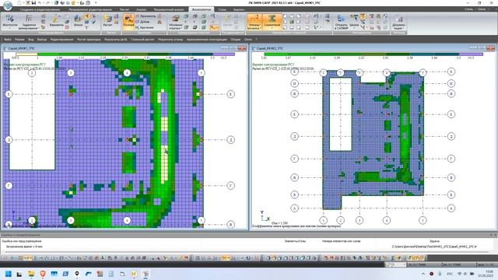
Task: Click Undo arrow in quick access toolbar
Action: point(40,3)
